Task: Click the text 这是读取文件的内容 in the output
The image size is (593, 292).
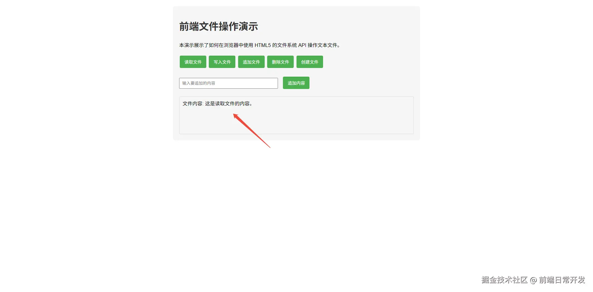Action: coord(227,104)
